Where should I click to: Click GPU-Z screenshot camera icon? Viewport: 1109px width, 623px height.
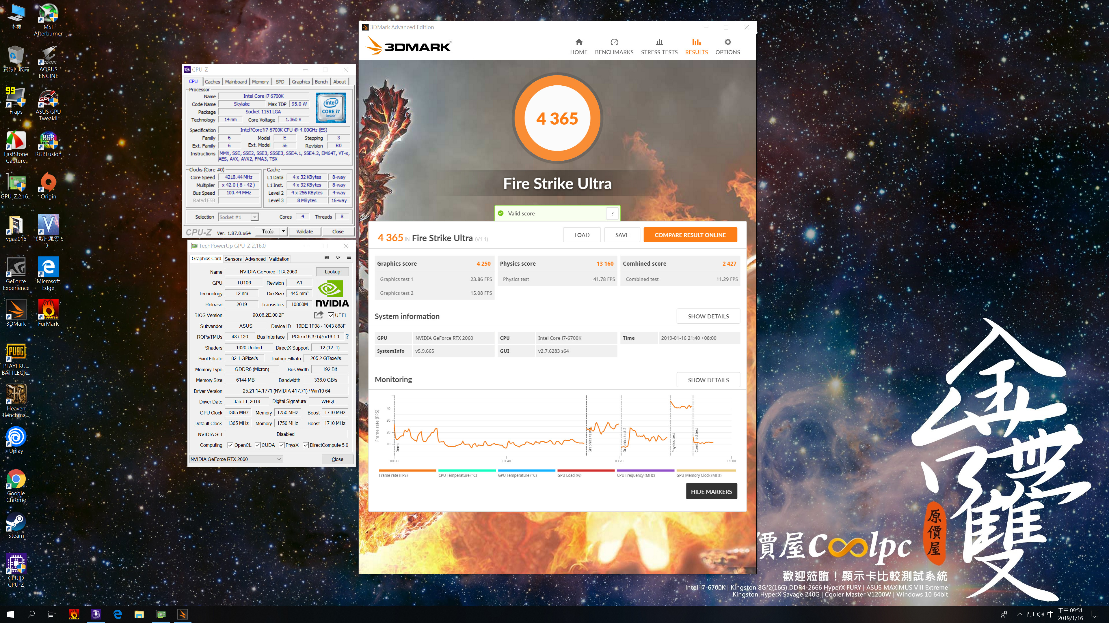[x=327, y=258]
